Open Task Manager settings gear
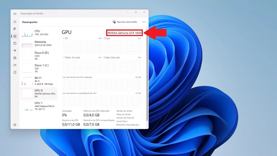 coord(15,125)
